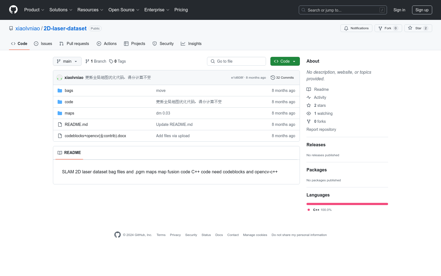Switch to the Actions tab
Image resolution: width=441 pixels, height=276 pixels.
(107, 44)
